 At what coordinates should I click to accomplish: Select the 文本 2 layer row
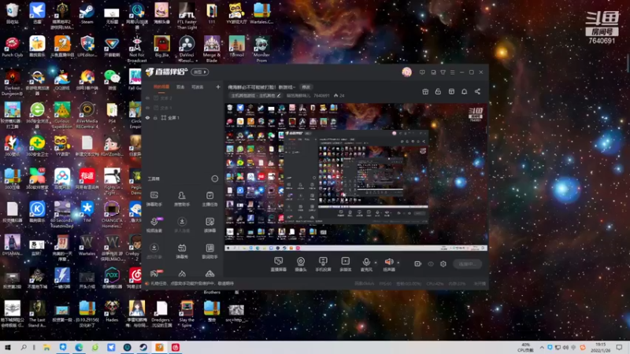tap(183, 98)
